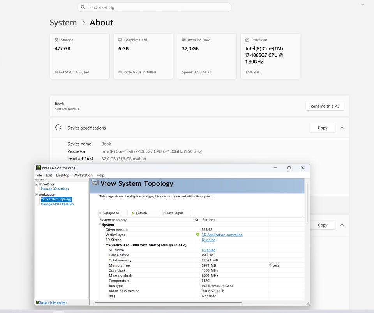Click Memory clock value 6001 MHz
This screenshot has width=374, height=313.
click(210, 276)
